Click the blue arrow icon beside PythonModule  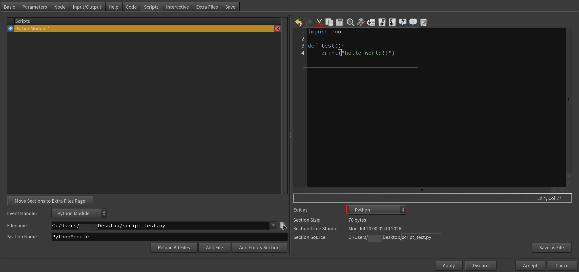click(x=11, y=29)
